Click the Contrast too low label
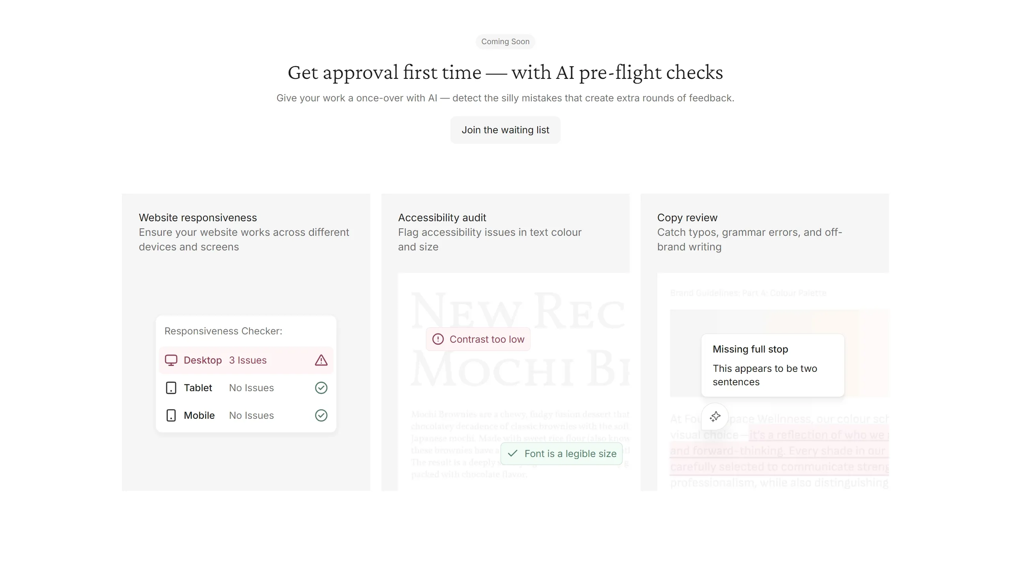This screenshot has width=1011, height=571. click(487, 339)
